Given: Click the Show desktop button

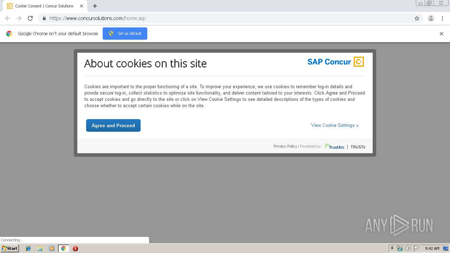Looking at the screenshot, I should (x=446, y=248).
